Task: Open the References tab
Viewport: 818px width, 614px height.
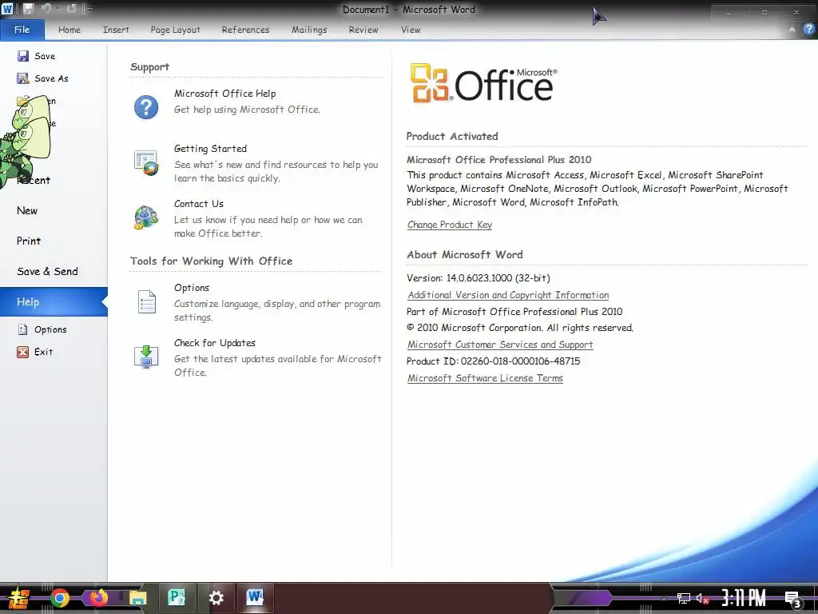Action: coord(246,30)
